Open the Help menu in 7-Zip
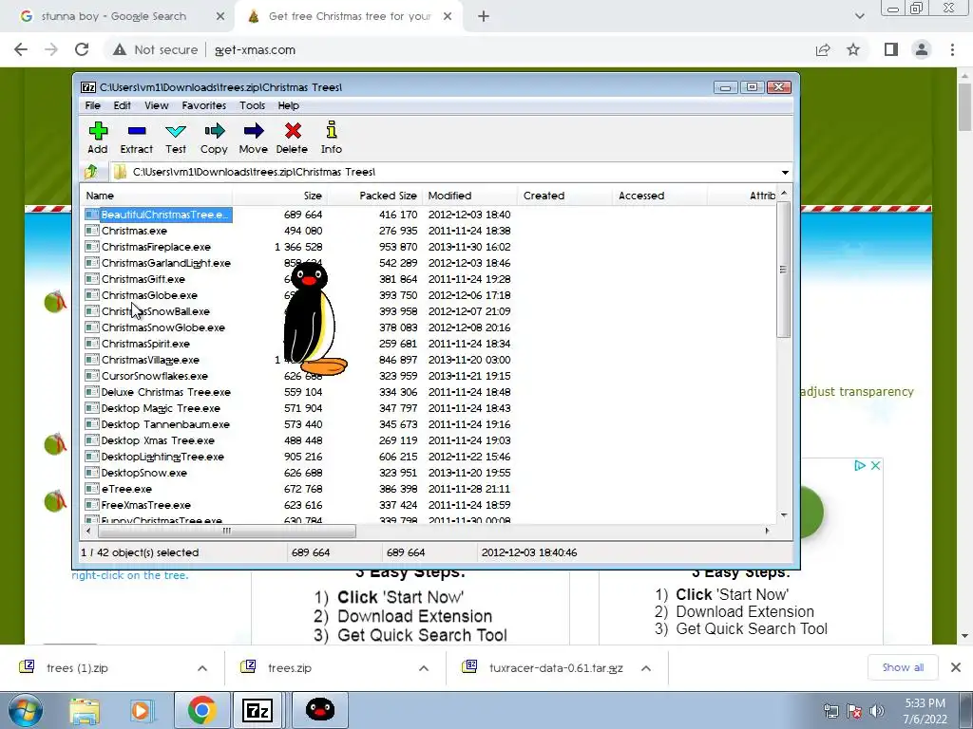Image resolution: width=973 pixels, height=729 pixels. (289, 105)
